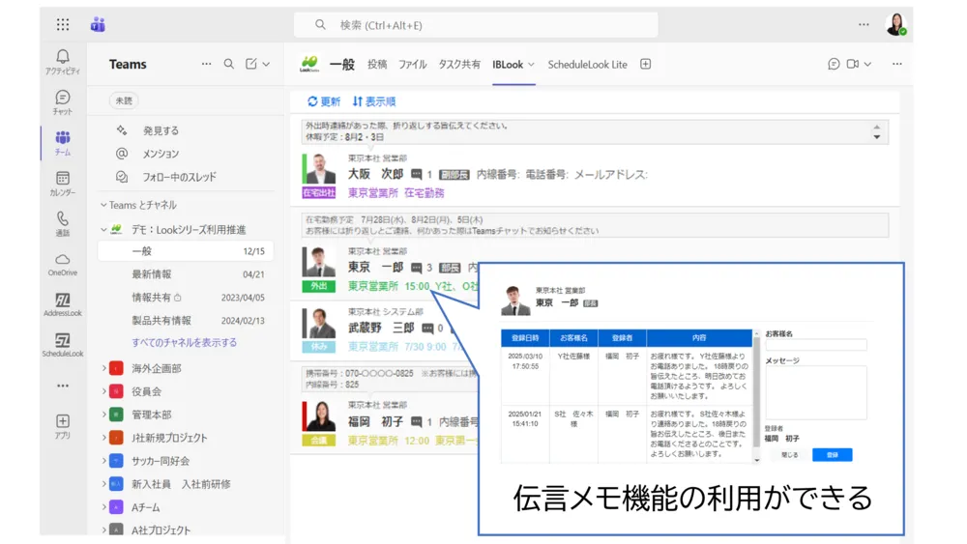Open the IBLook tab dropdown arrow
The width and height of the screenshot is (967, 544).
pos(531,65)
